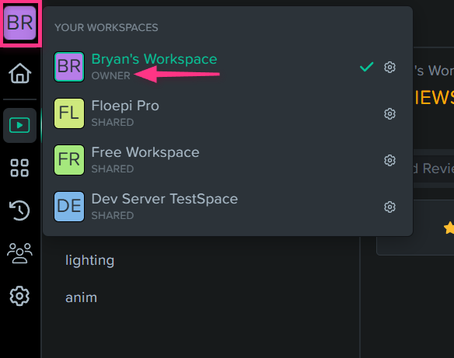The image size is (454, 358).
Task: Open the grid dashboard icon
Action: tap(19, 168)
